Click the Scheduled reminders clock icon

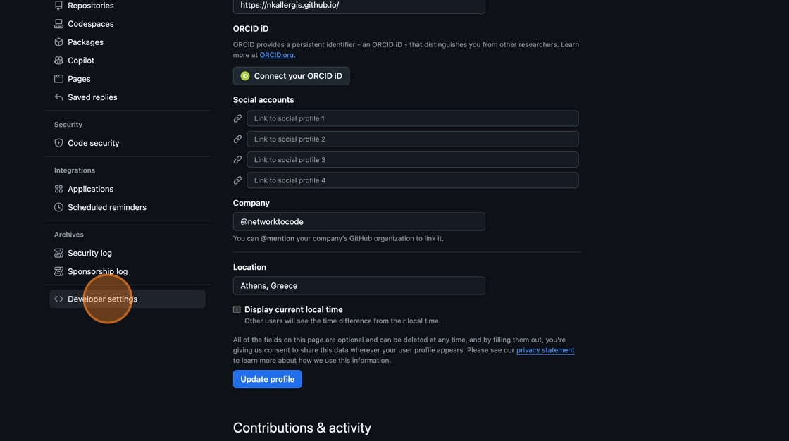58,207
